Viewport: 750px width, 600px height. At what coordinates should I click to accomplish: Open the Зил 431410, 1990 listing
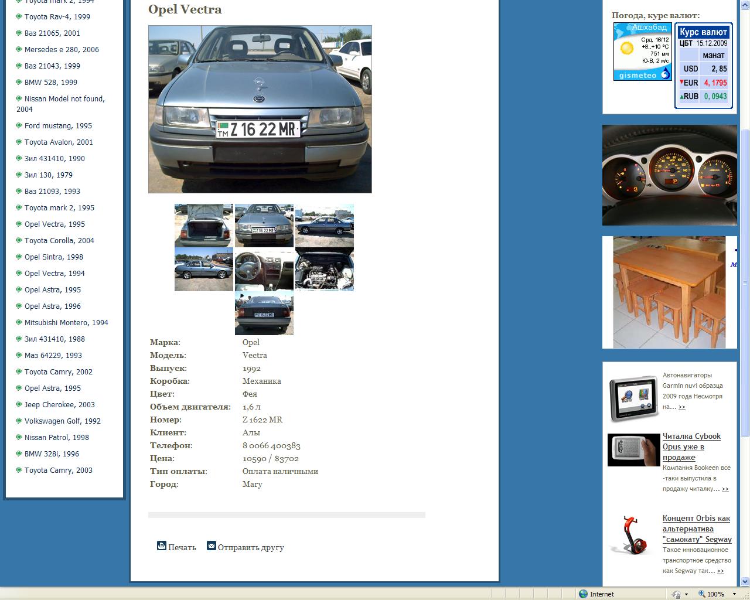[54, 158]
